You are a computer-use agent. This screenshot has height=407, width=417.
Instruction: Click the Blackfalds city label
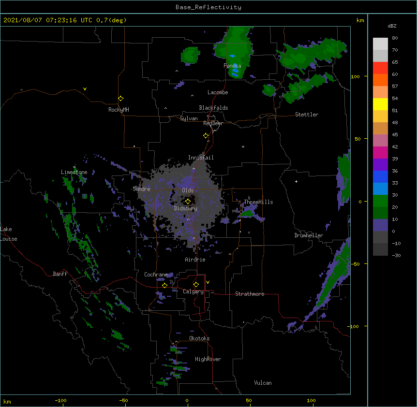tap(213, 108)
